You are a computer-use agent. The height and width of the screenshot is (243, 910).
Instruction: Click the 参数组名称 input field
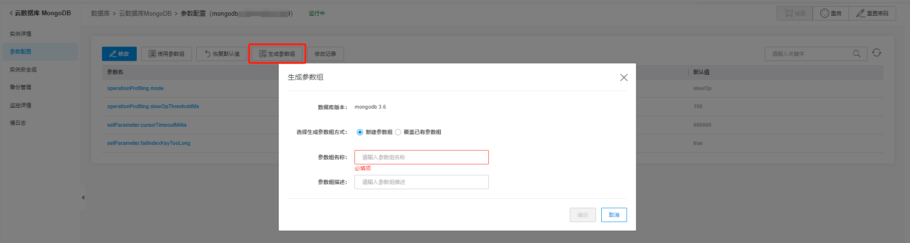click(421, 157)
